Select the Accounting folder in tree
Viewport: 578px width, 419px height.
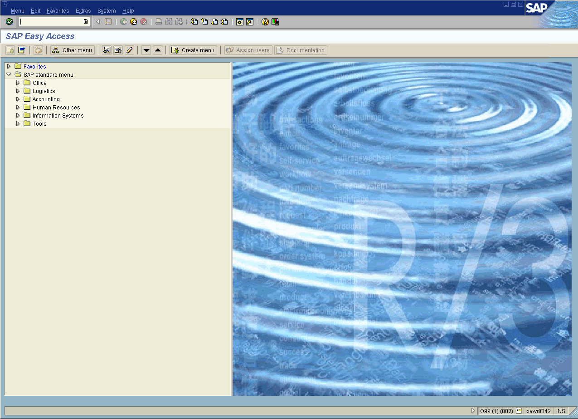tap(46, 99)
